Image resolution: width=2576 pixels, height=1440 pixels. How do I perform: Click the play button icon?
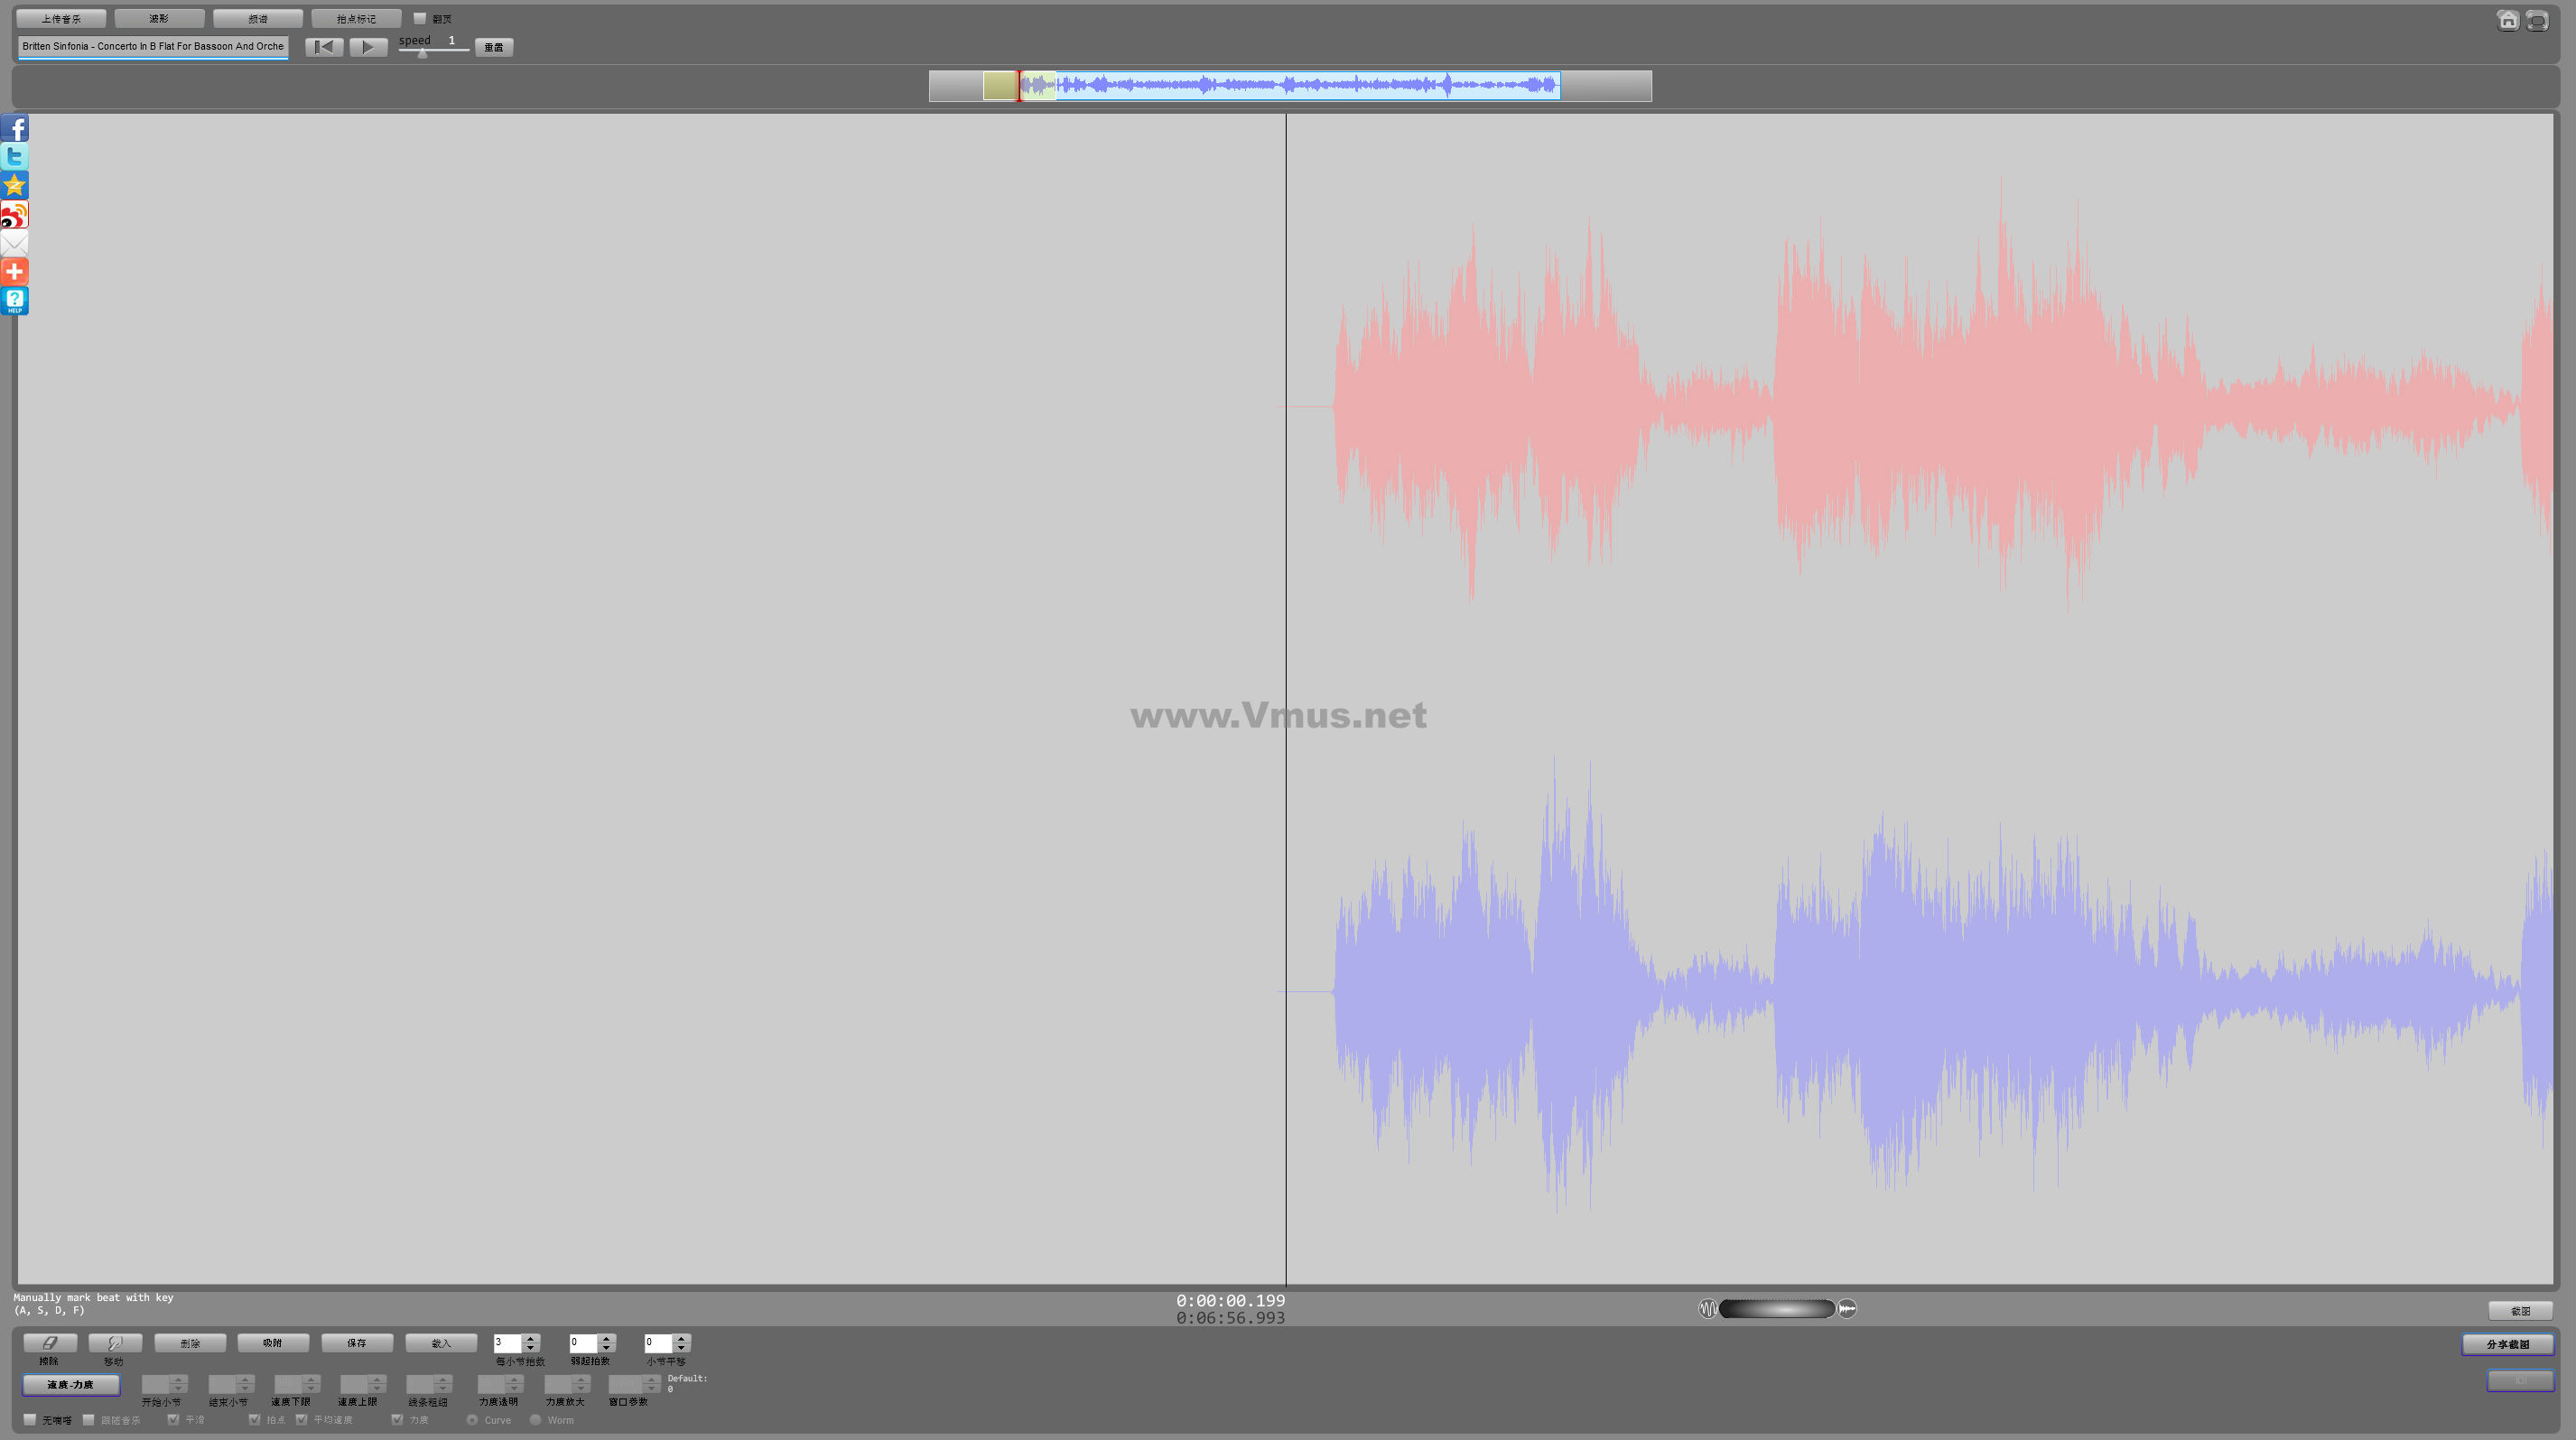[367, 48]
